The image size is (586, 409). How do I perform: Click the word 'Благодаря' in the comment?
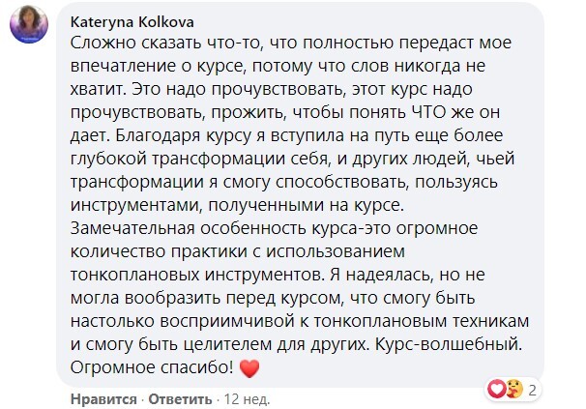[158, 135]
